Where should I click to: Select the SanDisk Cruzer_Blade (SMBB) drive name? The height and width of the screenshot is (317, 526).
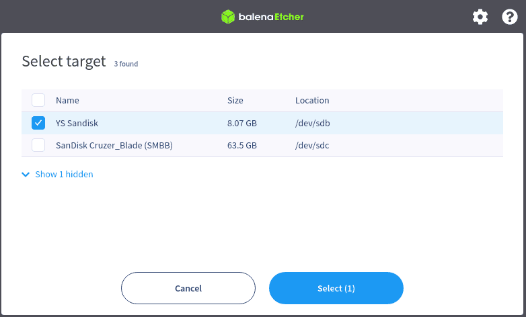[114, 145]
